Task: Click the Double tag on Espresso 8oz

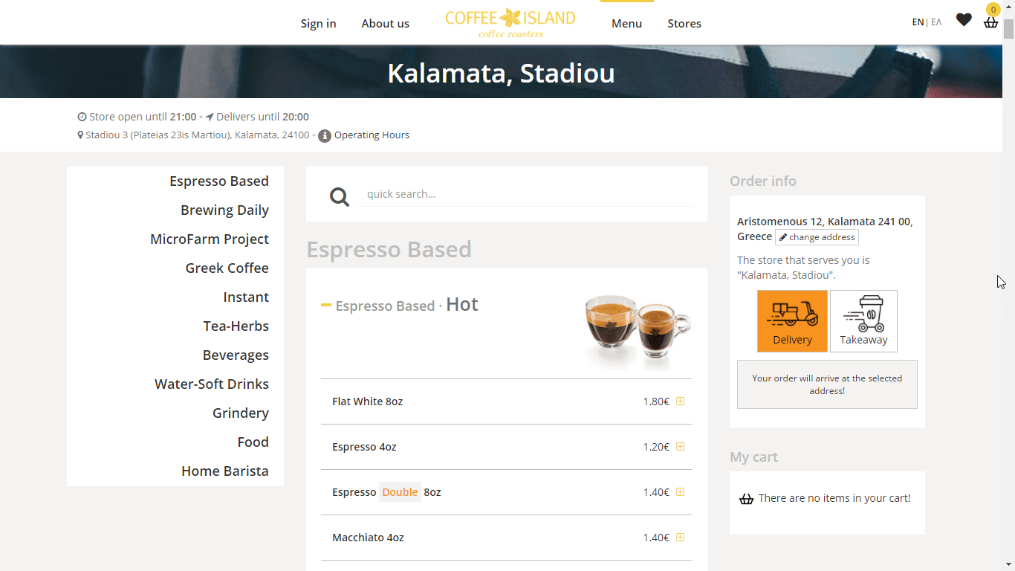Action: (x=400, y=492)
